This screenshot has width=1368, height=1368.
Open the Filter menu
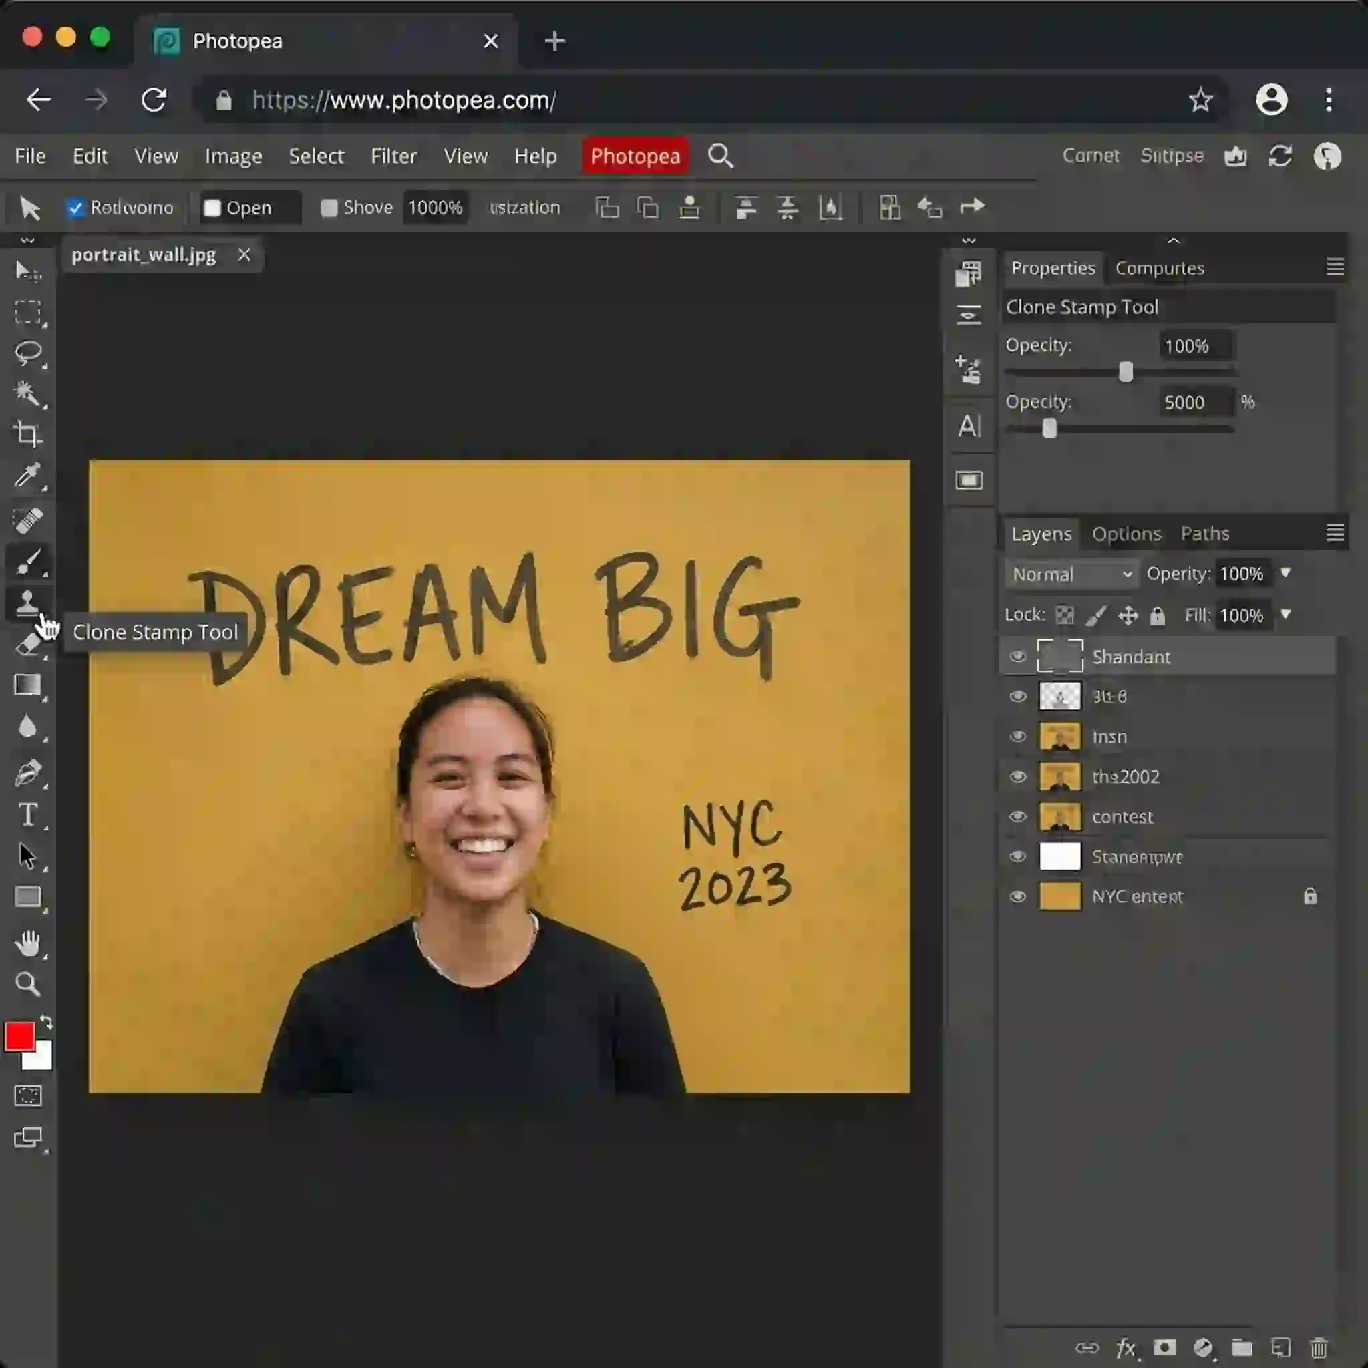tap(393, 156)
